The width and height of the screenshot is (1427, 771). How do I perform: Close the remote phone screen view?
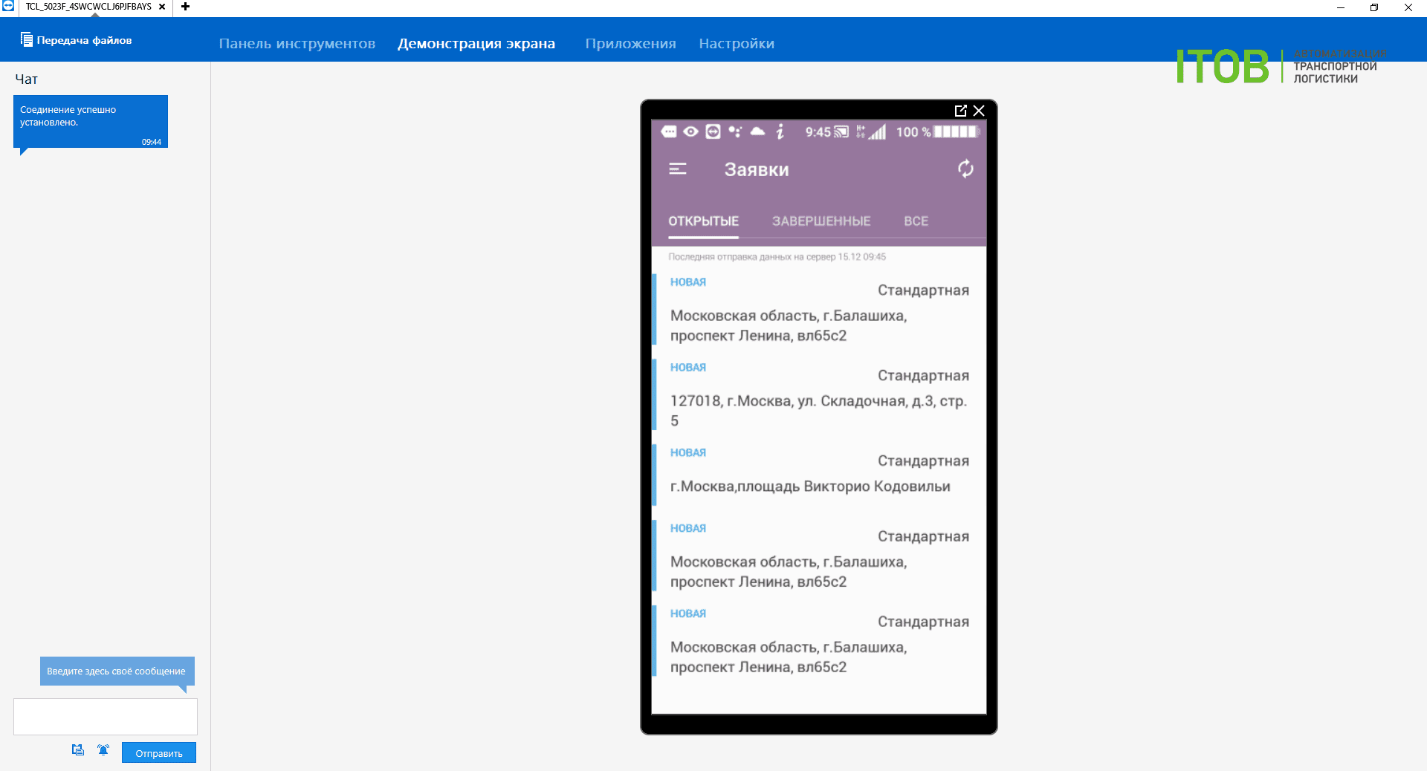click(x=979, y=111)
